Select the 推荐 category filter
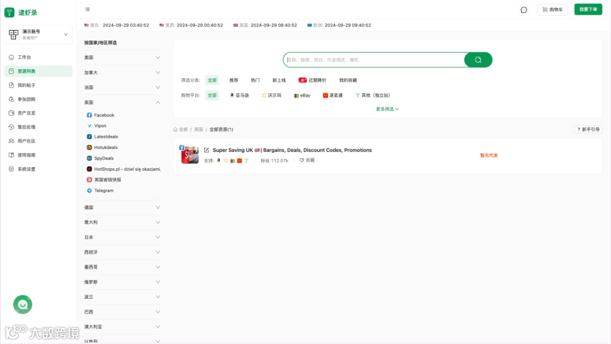Image resolution: width=611 pixels, height=344 pixels. (234, 80)
